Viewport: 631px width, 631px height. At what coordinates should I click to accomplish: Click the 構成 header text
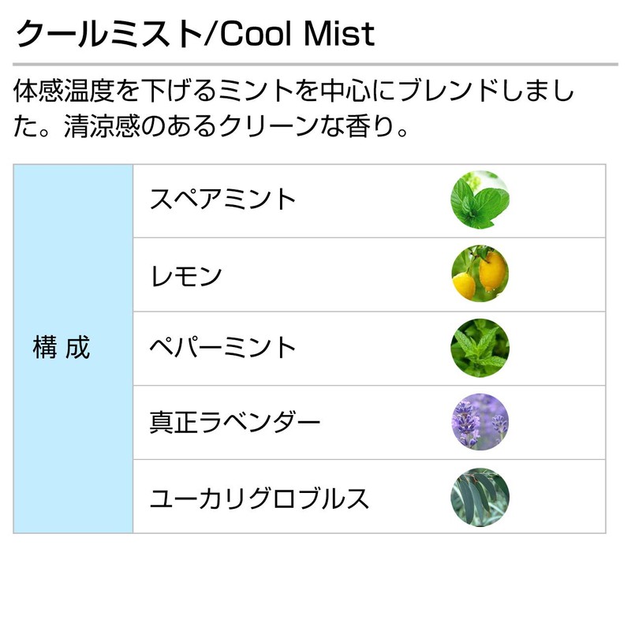pyautogui.click(x=62, y=348)
